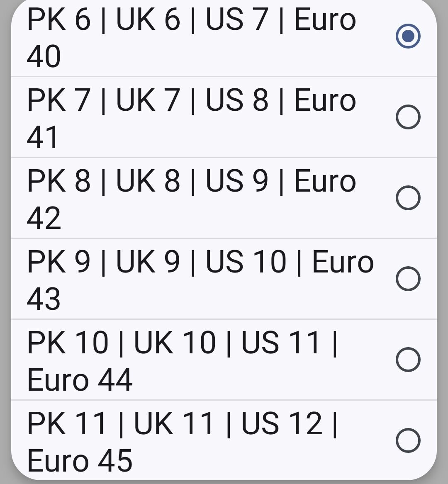Tap the number 42 under PK 8
The image size is (448, 484).
coord(44,218)
